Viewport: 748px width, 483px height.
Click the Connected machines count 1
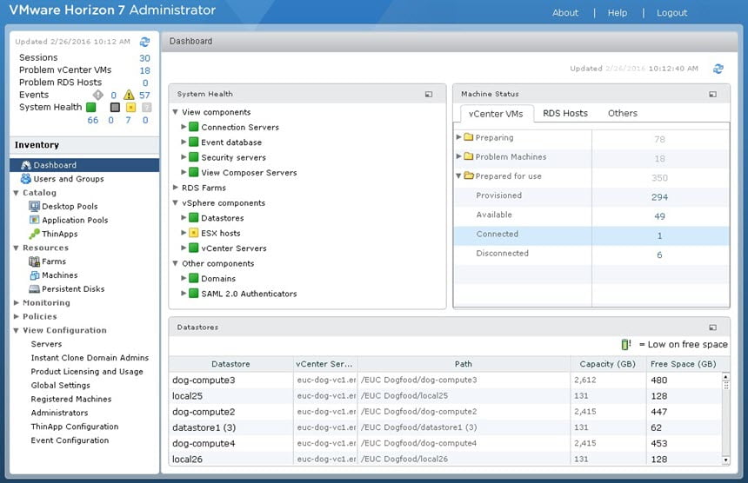click(660, 235)
